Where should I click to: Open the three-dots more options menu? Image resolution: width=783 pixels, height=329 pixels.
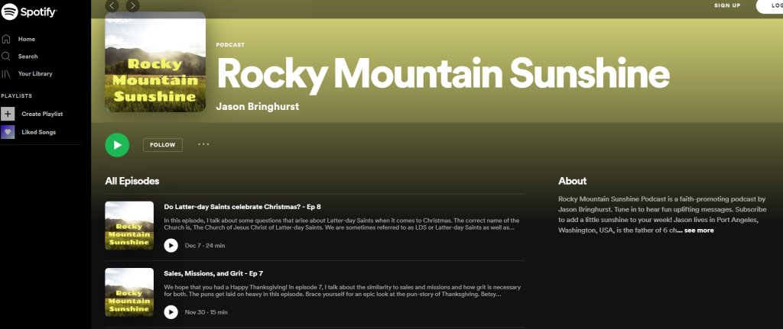(x=203, y=144)
